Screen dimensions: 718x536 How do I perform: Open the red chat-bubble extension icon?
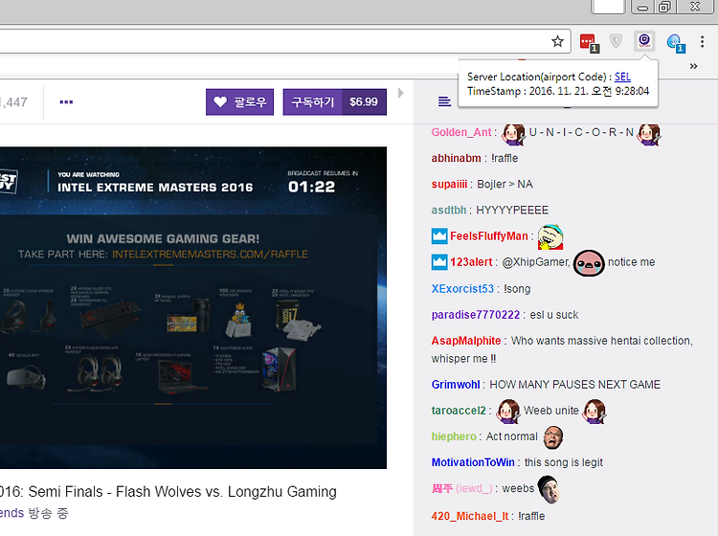point(589,42)
